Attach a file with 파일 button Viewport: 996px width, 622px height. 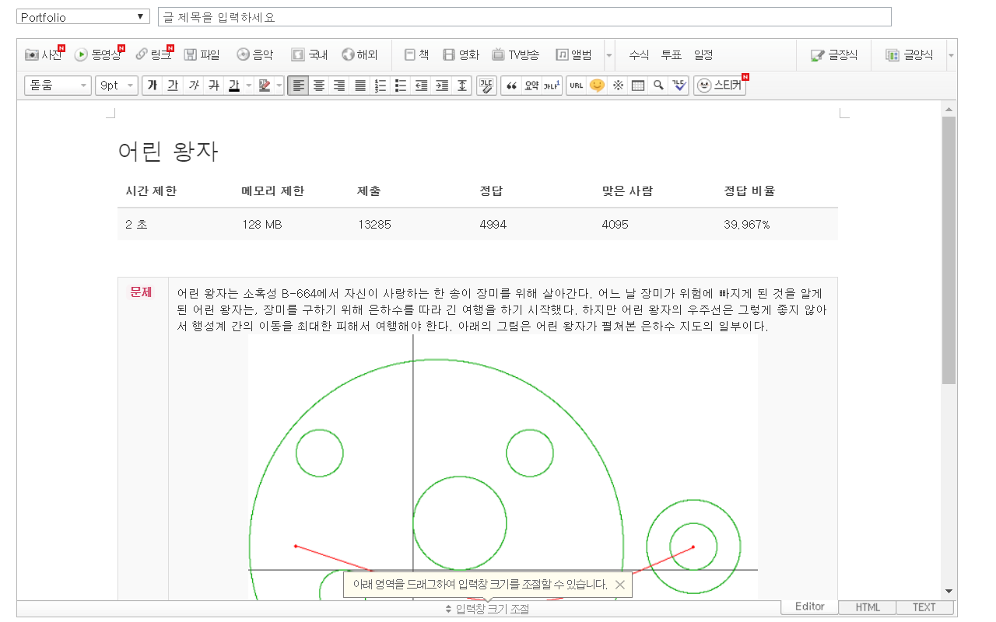[x=202, y=55]
